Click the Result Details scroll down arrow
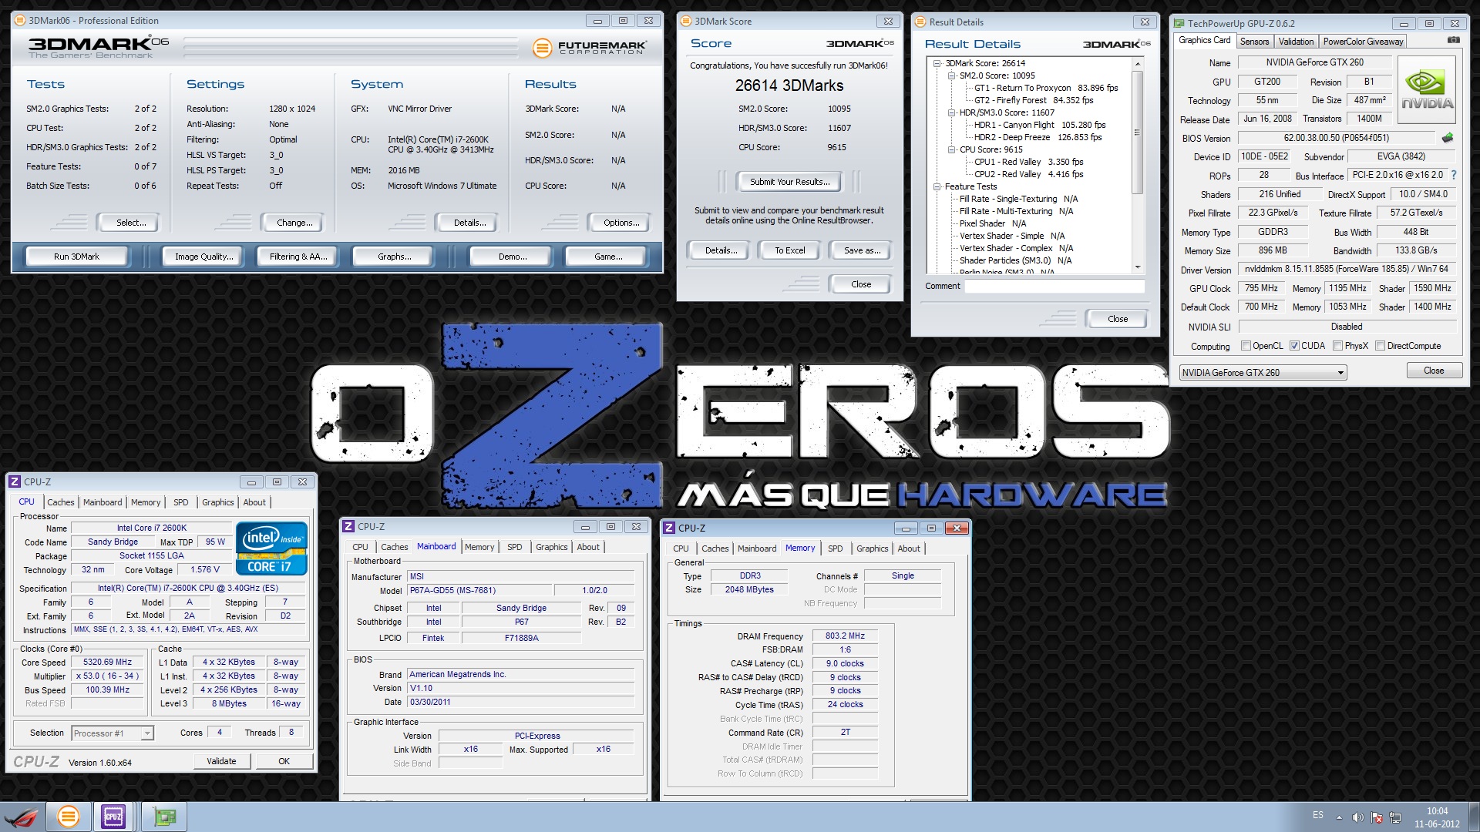 click(1137, 267)
